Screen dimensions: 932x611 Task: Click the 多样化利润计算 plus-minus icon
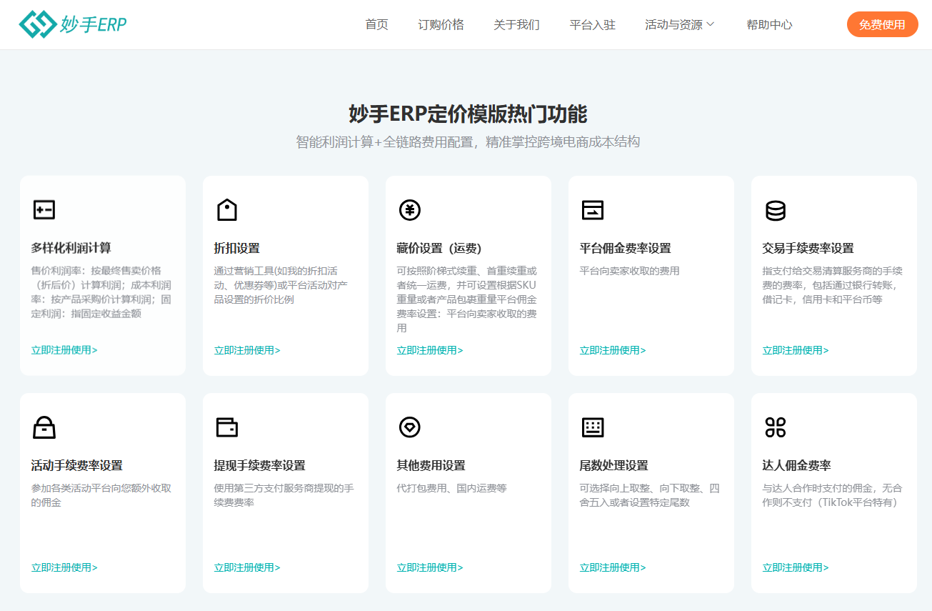tap(44, 210)
